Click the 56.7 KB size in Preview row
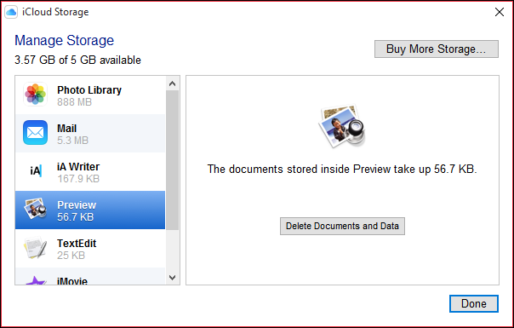The height and width of the screenshot is (328, 514). [76, 217]
